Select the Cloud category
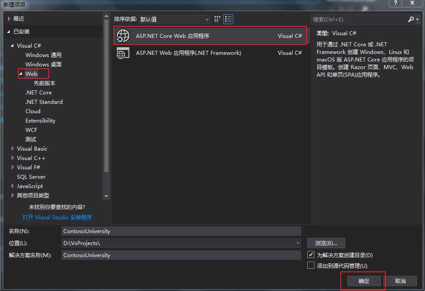Screen dimensions: 425x291 click(33, 111)
